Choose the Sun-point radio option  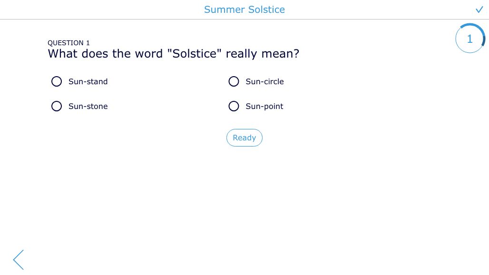pyautogui.click(x=234, y=106)
